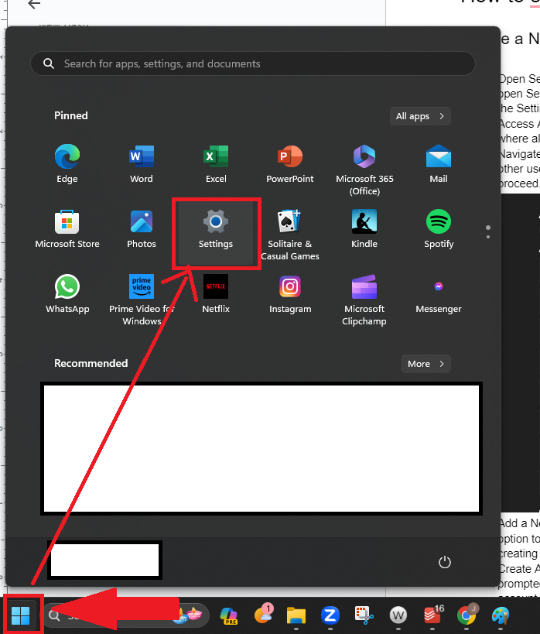Launch the Photos app

pos(142,229)
